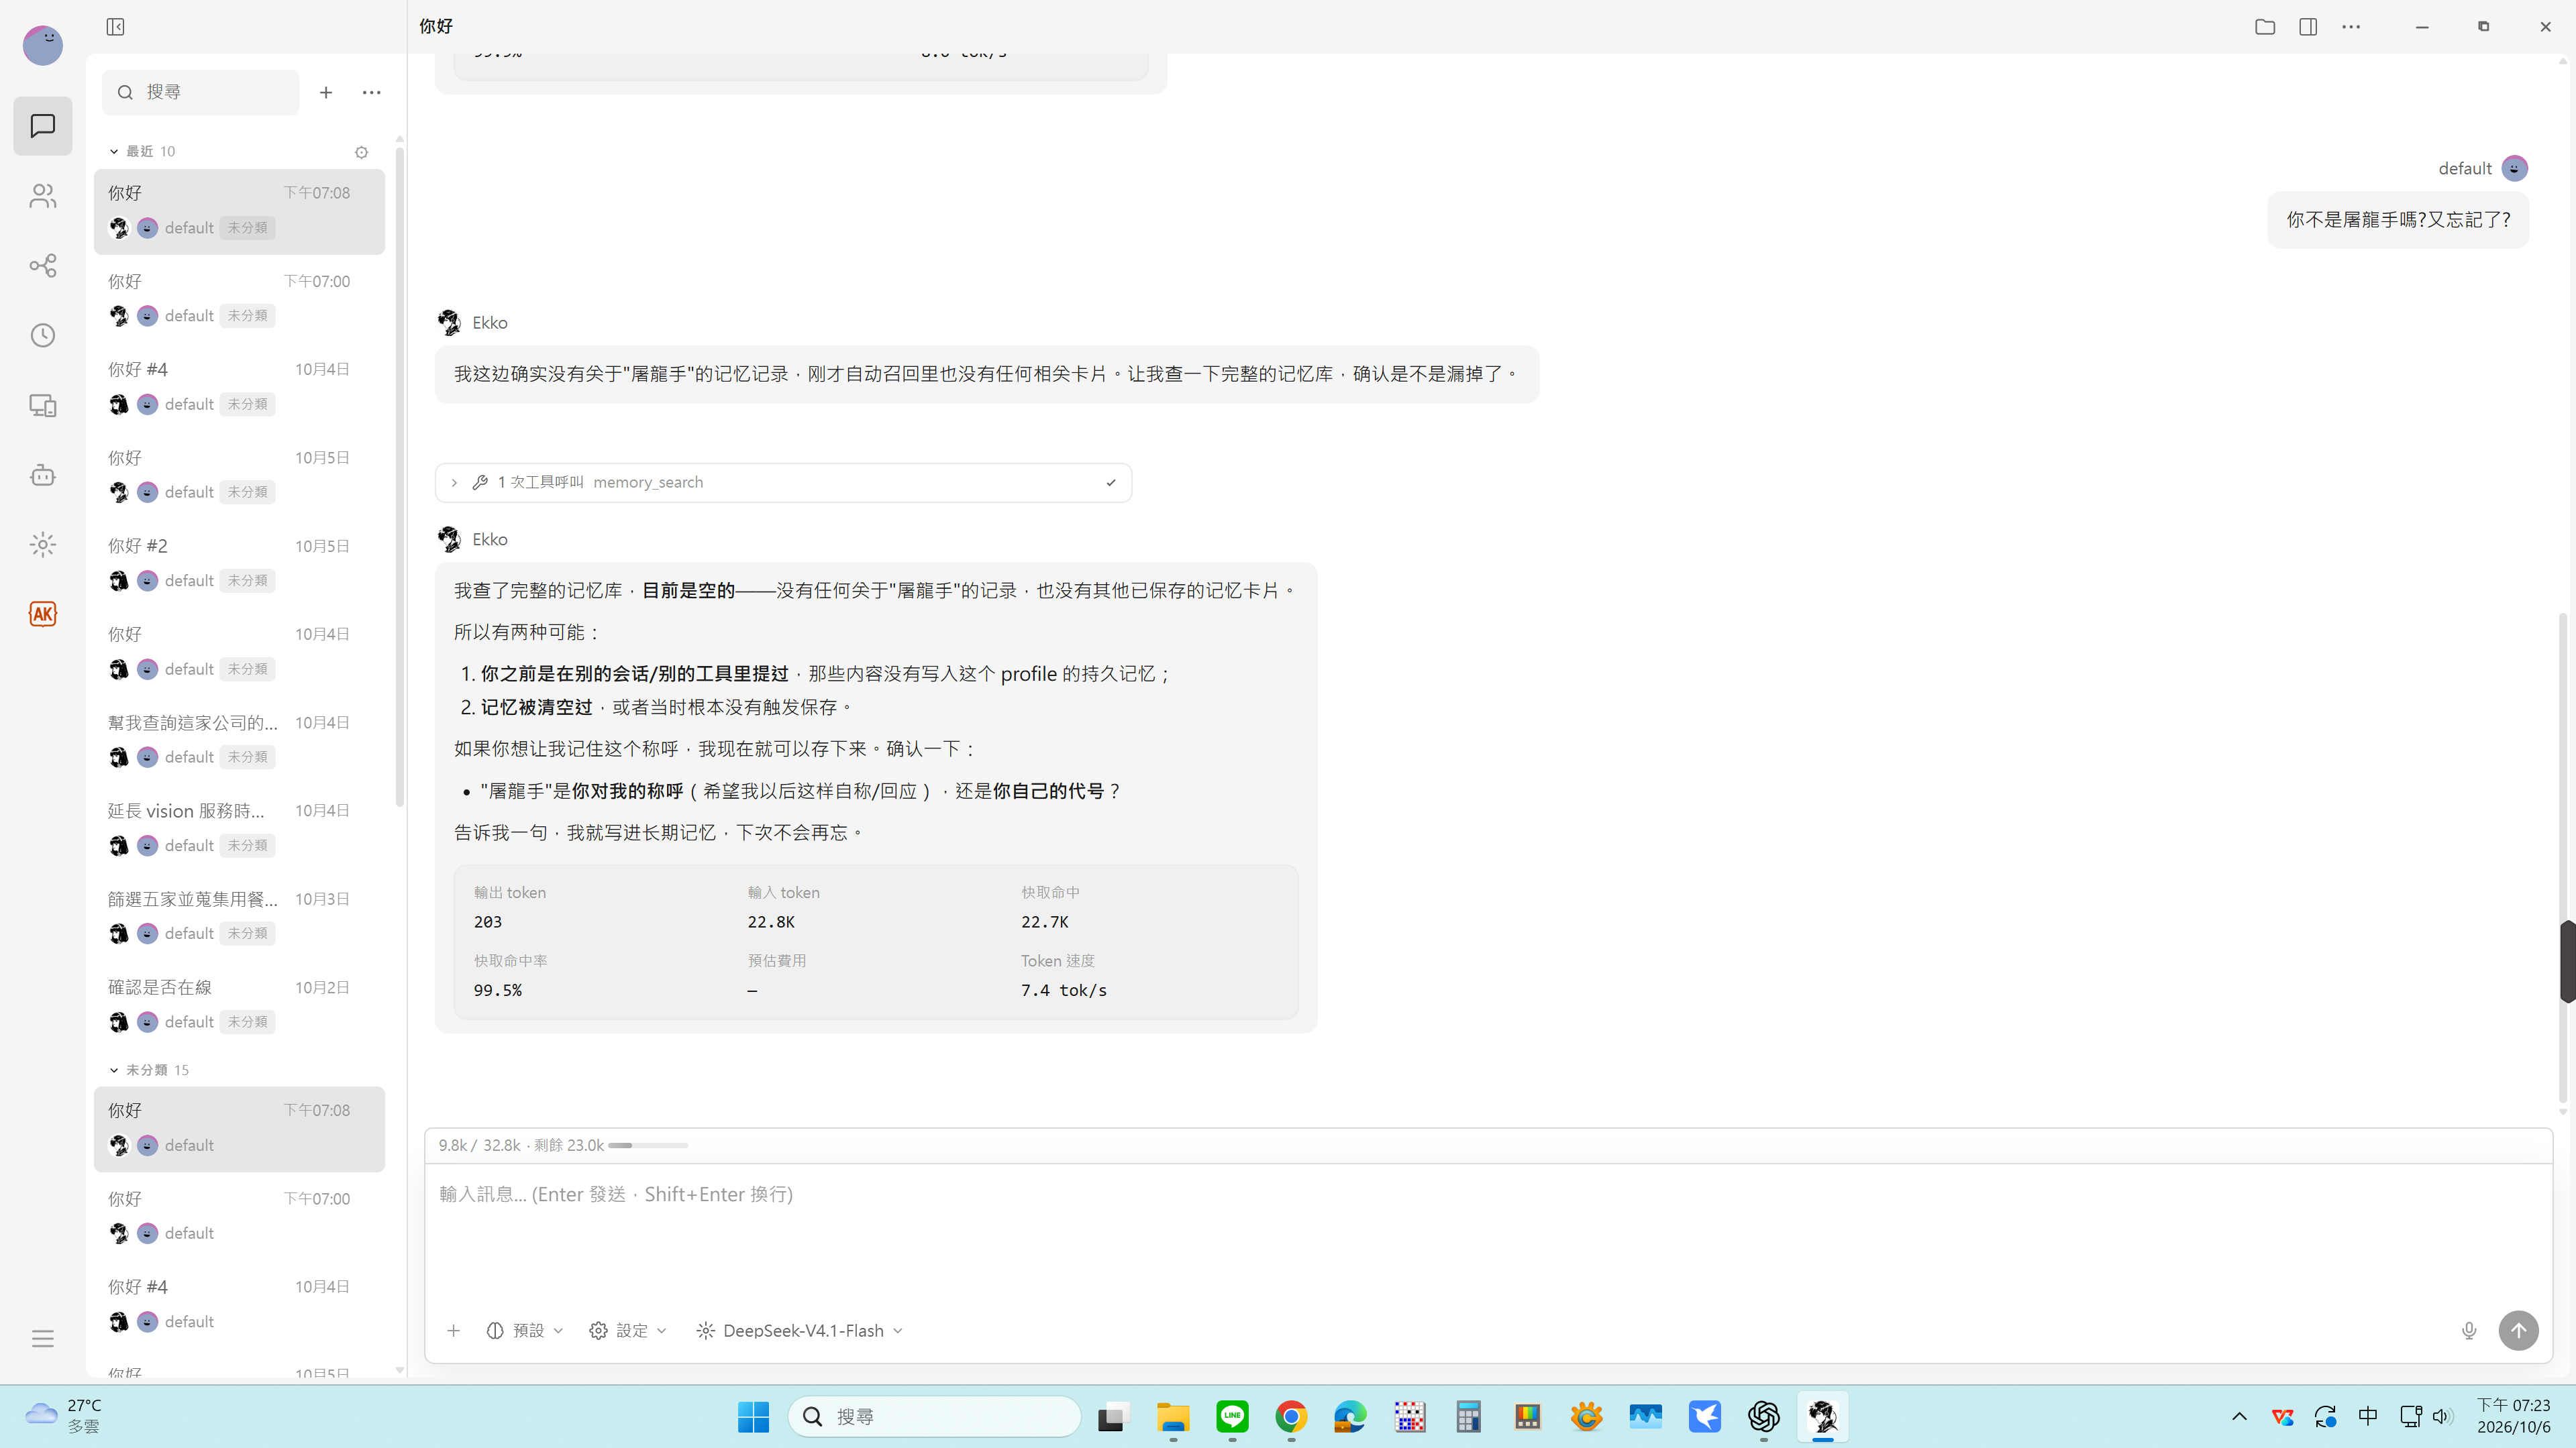
Task: Toggle the side panel layout icon
Action: point(2308,27)
